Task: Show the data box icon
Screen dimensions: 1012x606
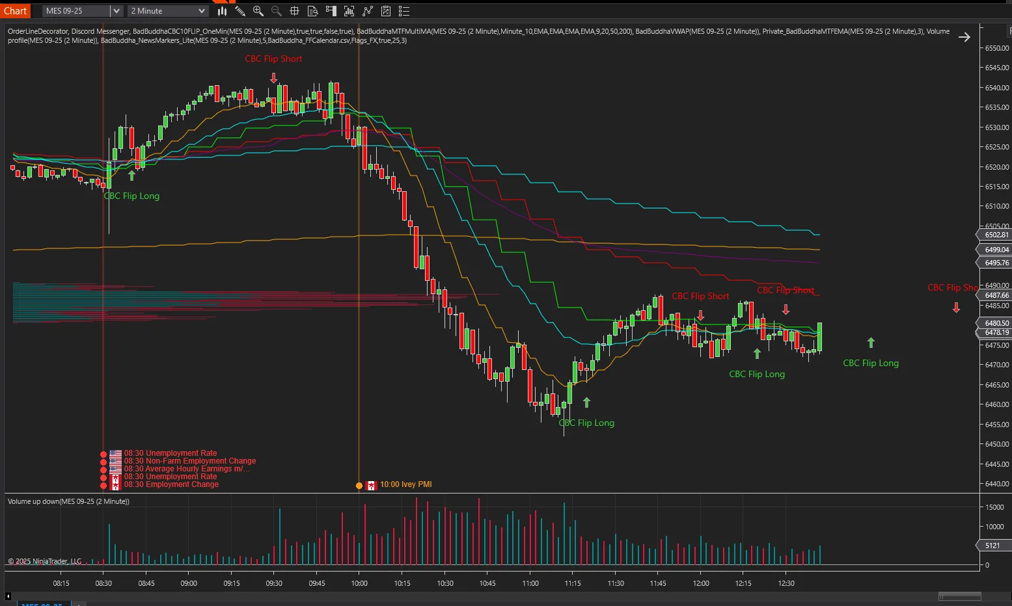Action: (x=313, y=11)
